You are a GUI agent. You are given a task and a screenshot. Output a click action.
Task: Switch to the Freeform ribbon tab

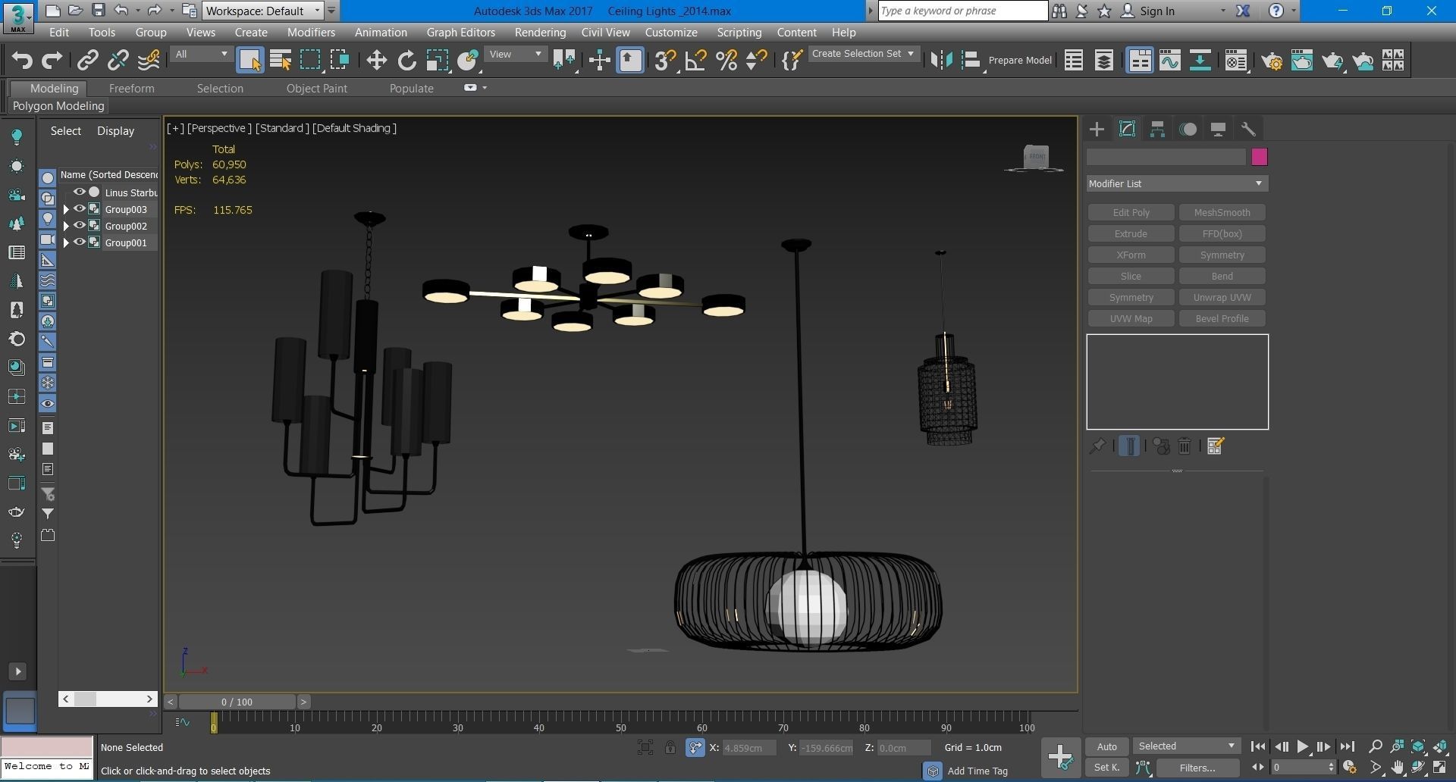click(x=131, y=89)
